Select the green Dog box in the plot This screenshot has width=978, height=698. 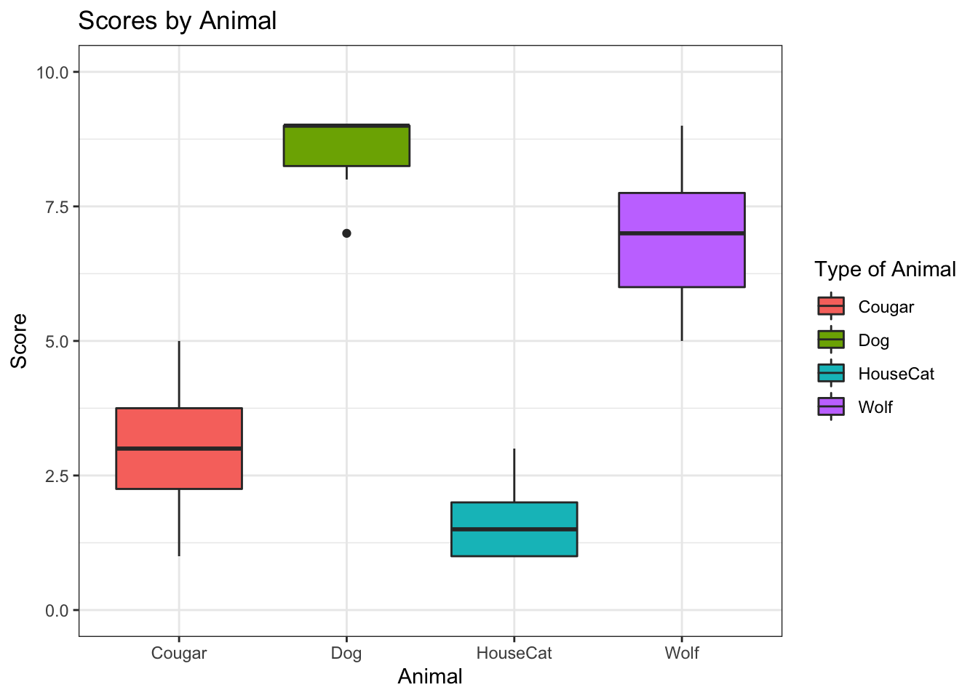click(346, 145)
